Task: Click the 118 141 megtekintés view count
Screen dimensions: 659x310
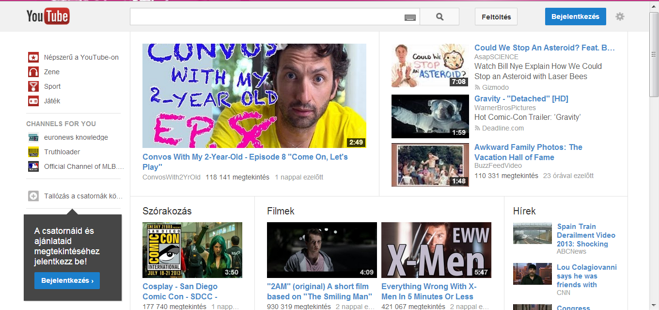Action: click(237, 177)
